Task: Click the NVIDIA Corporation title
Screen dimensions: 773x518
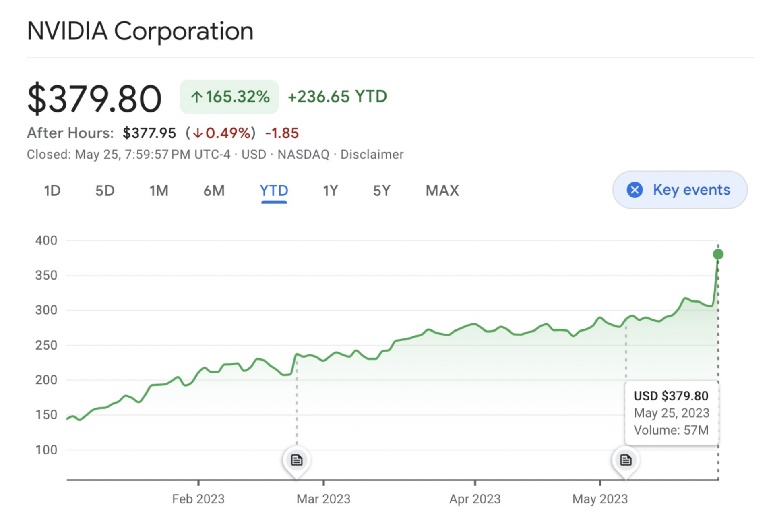Action: click(x=141, y=30)
